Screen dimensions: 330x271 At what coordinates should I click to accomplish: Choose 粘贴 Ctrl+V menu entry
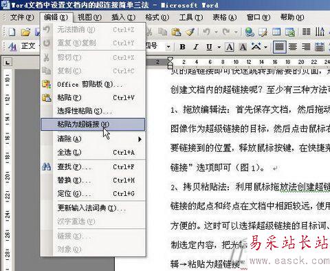[93, 98]
